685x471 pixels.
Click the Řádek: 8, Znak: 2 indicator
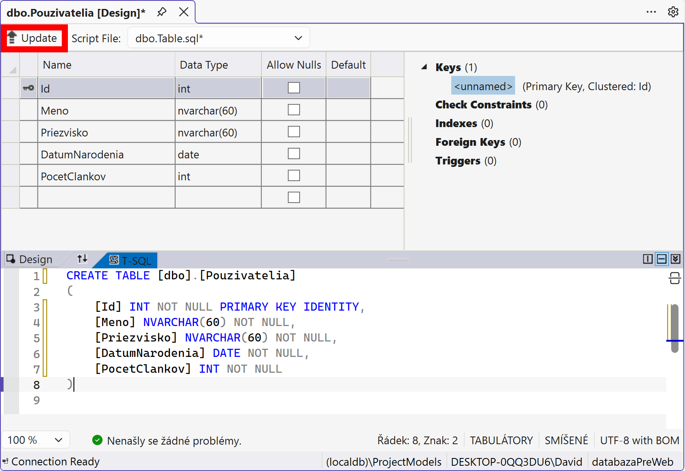tap(418, 440)
